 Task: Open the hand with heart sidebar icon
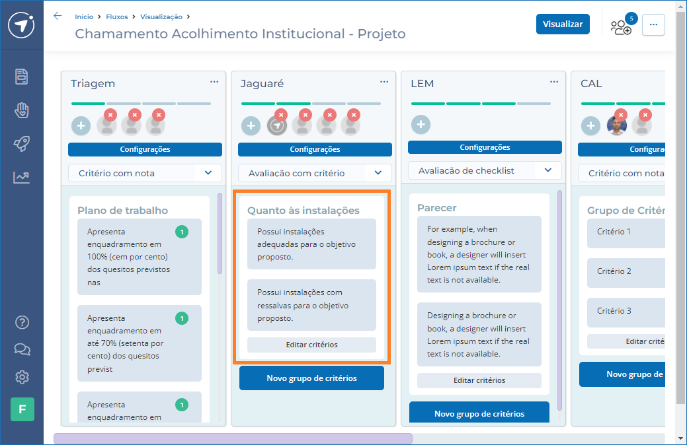[x=21, y=110]
